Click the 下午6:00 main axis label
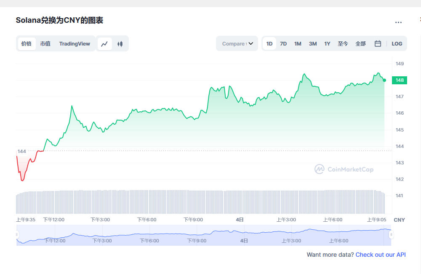This screenshot has height=274, width=421. pyautogui.click(x=147, y=220)
